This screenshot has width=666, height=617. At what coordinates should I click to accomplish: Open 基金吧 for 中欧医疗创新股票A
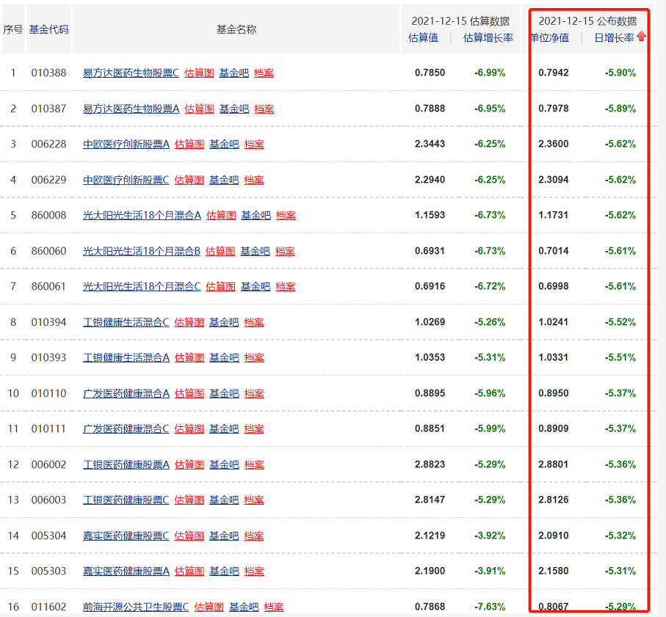pyautogui.click(x=224, y=144)
